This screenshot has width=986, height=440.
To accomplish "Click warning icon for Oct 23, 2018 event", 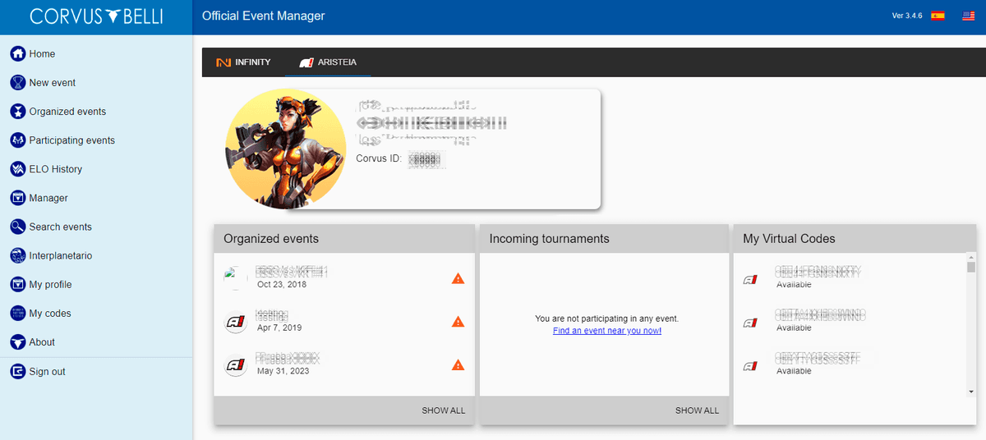I will (458, 279).
